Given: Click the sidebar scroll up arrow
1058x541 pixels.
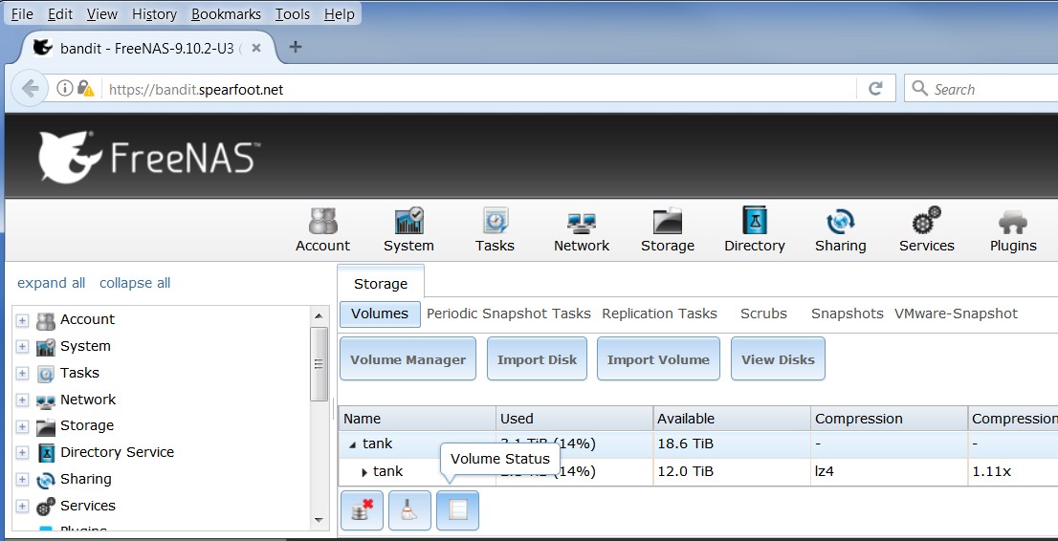Looking at the screenshot, I should click(x=320, y=315).
